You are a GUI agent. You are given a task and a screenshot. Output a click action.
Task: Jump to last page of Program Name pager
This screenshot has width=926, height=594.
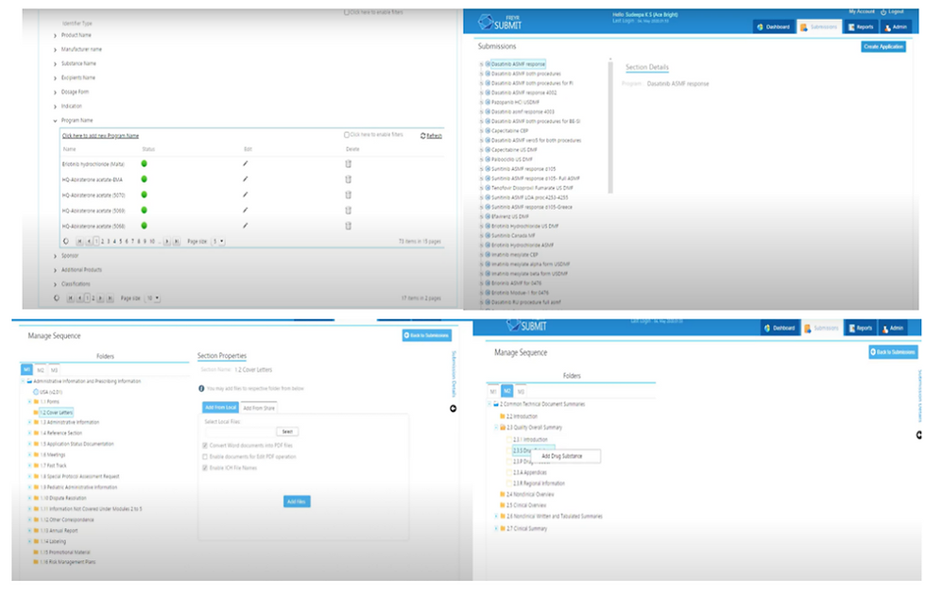(x=176, y=242)
